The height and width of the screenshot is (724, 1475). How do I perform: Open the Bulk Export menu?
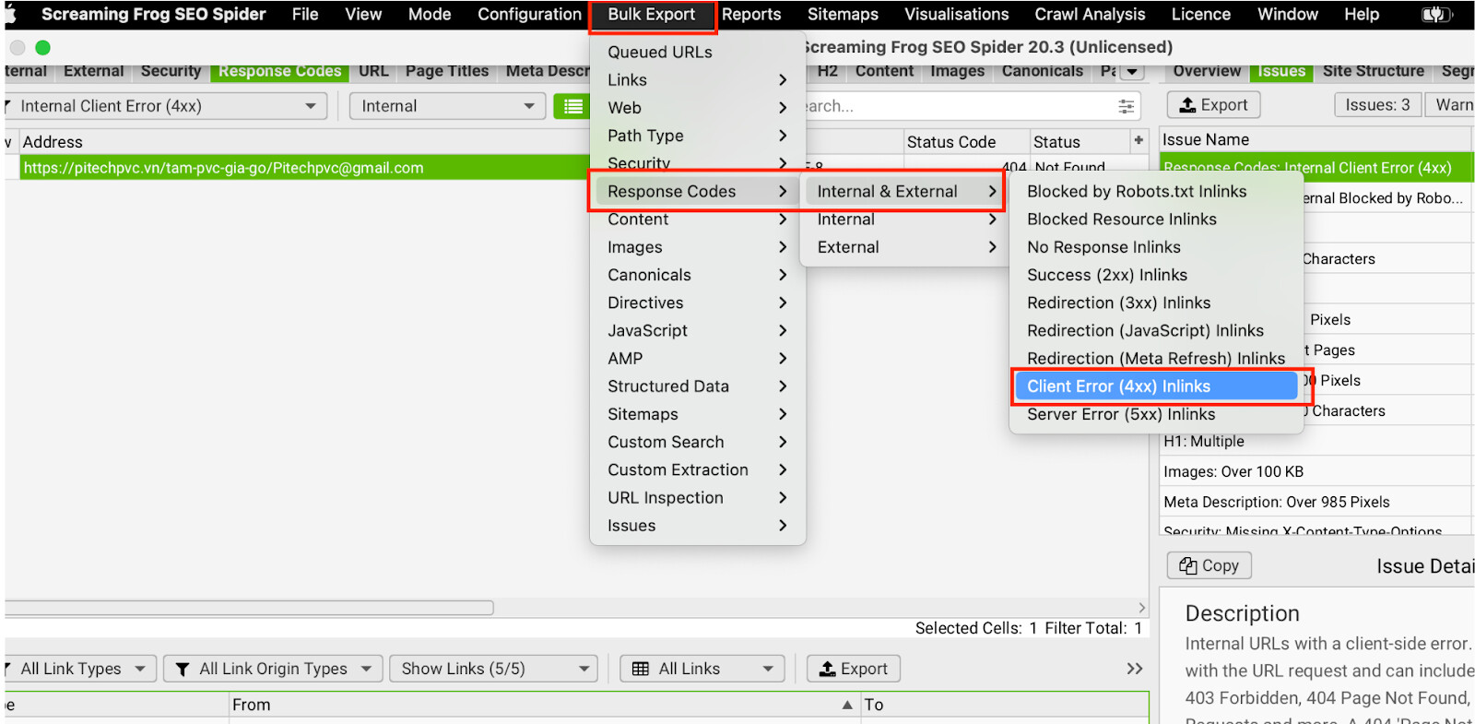click(652, 14)
